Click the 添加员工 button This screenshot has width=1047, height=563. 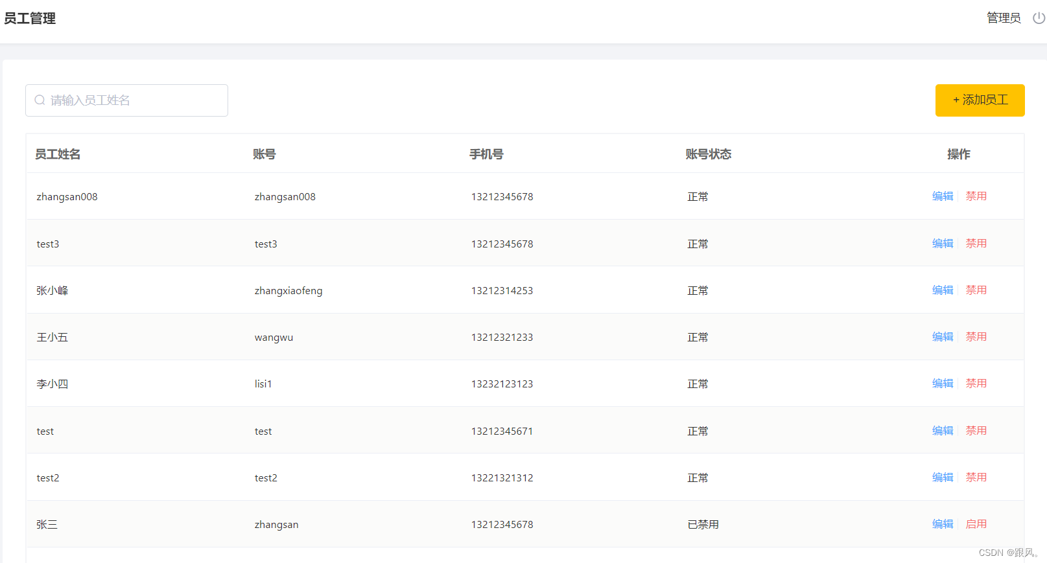coord(980,100)
